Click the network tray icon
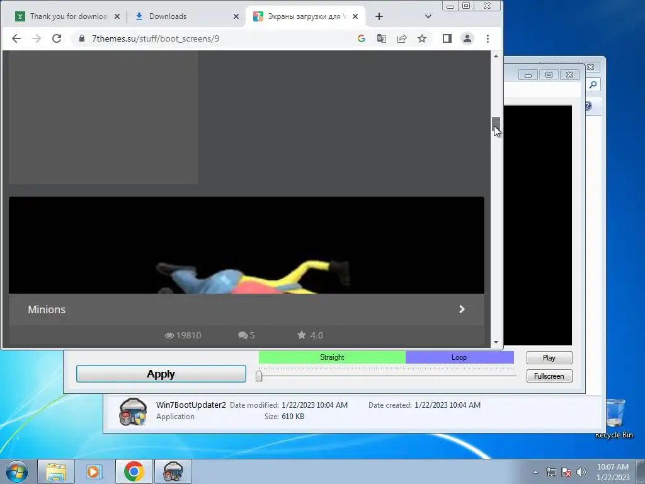 click(551, 472)
